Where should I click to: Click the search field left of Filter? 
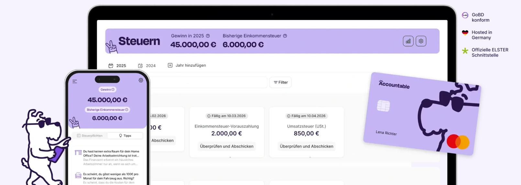(x=209, y=82)
